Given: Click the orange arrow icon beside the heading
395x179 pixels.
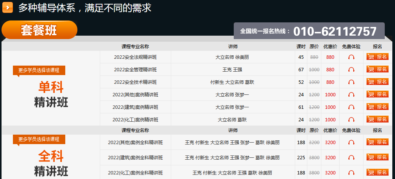Looking at the screenshot, I should (x=8, y=7).
